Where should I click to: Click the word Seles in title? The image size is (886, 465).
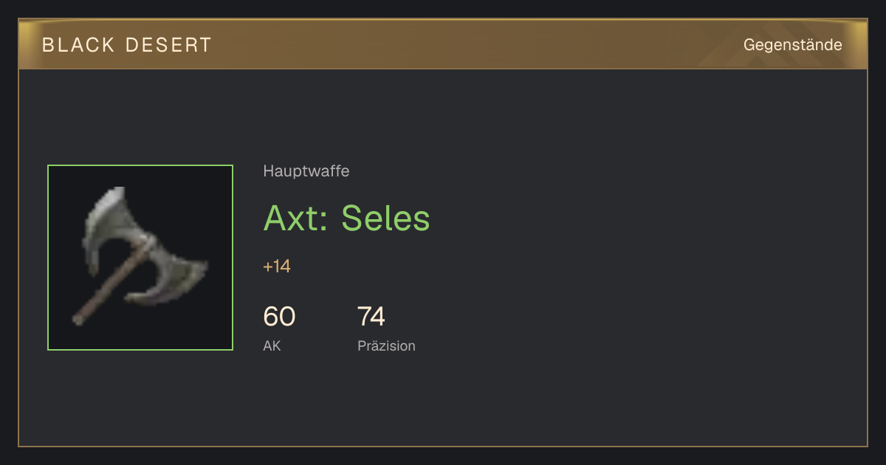[386, 218]
